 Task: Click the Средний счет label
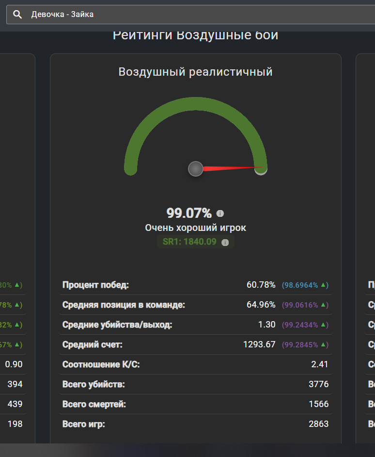pos(92,344)
